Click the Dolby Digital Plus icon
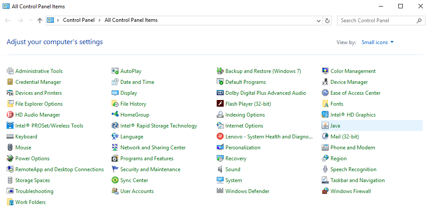This screenshot has width=429, height=207. click(220, 93)
